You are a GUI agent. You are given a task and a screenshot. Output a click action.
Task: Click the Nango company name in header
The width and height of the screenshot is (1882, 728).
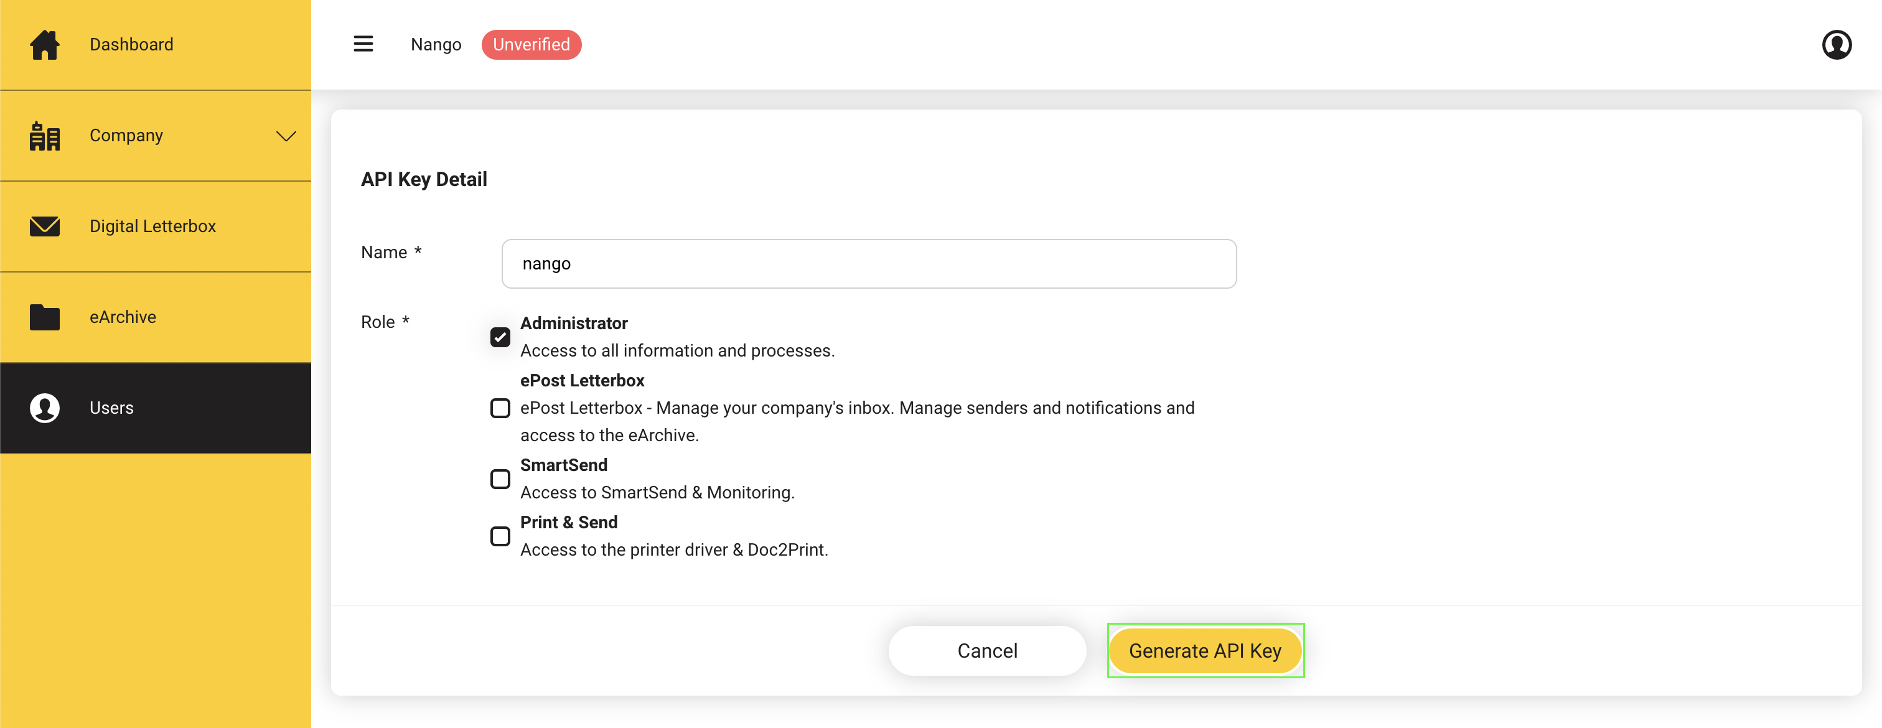coord(436,45)
